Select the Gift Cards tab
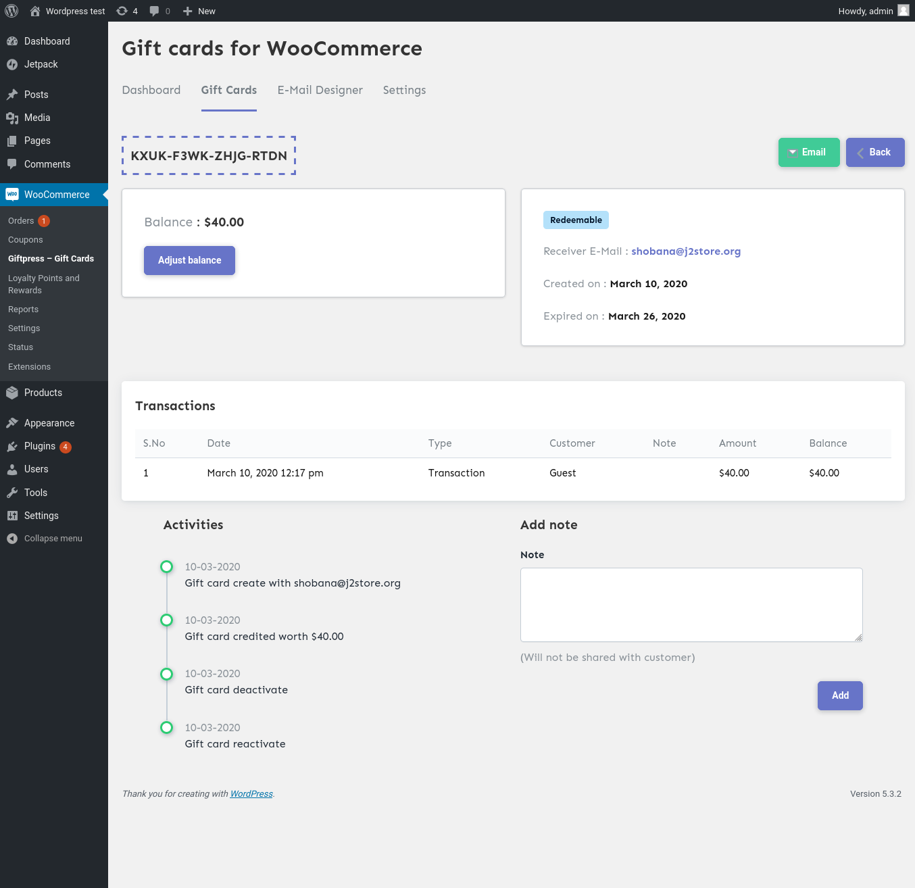This screenshot has width=915, height=888. (229, 90)
